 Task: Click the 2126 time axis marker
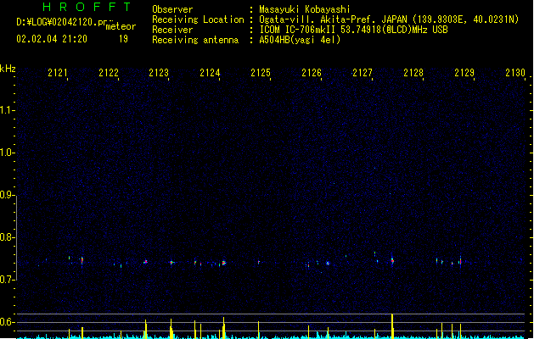(x=312, y=73)
